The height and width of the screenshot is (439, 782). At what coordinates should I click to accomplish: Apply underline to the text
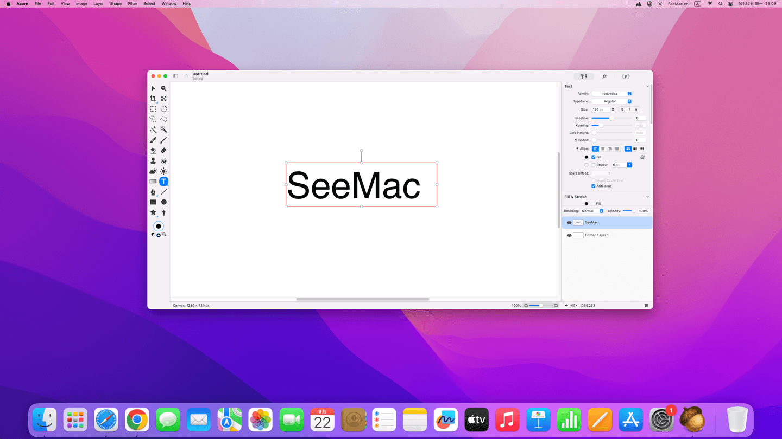pos(636,109)
